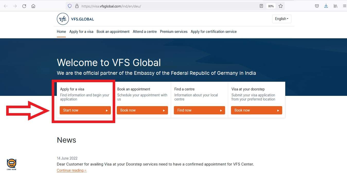Click the News section heading
Image resolution: width=347 pixels, height=175 pixels.
tap(66, 140)
